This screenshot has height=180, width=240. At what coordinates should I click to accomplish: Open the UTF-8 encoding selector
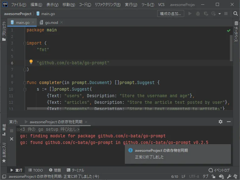[194, 177]
